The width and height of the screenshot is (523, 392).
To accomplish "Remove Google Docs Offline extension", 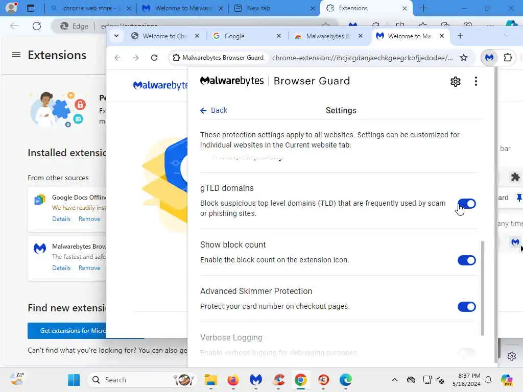I will [x=89, y=219].
